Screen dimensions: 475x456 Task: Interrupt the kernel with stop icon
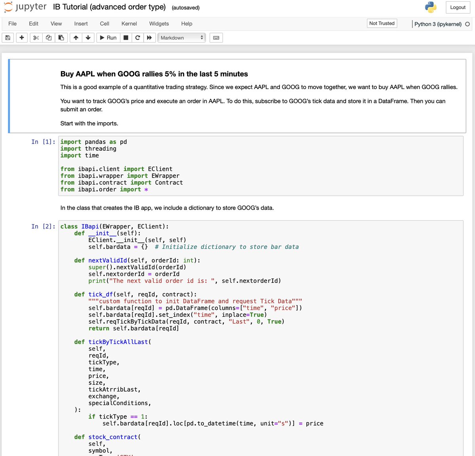(126, 38)
